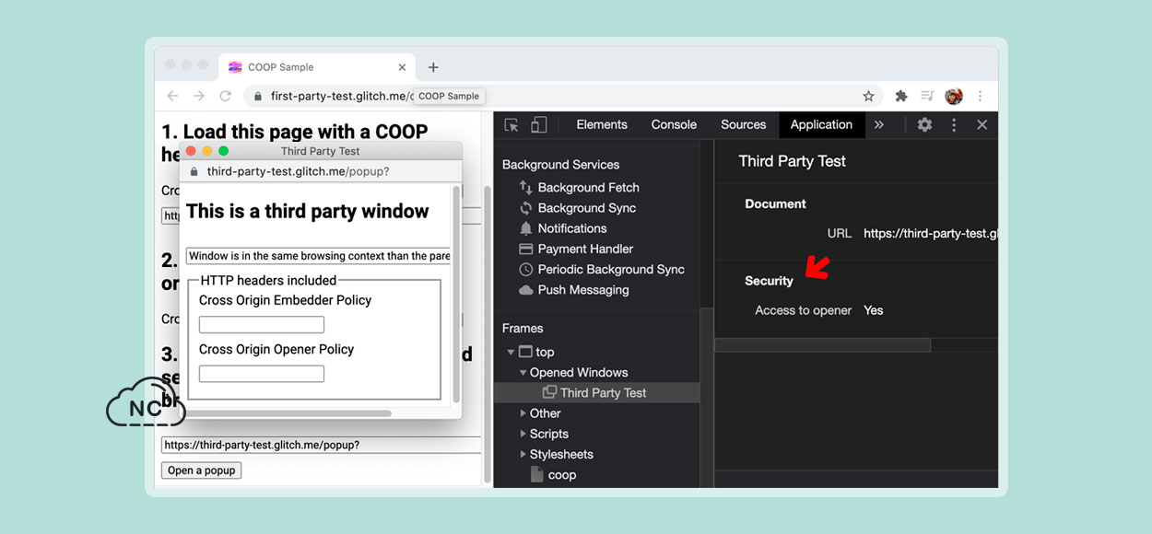Click the lock icon in the popup address bar
This screenshot has height=534, width=1152.
coord(194,171)
